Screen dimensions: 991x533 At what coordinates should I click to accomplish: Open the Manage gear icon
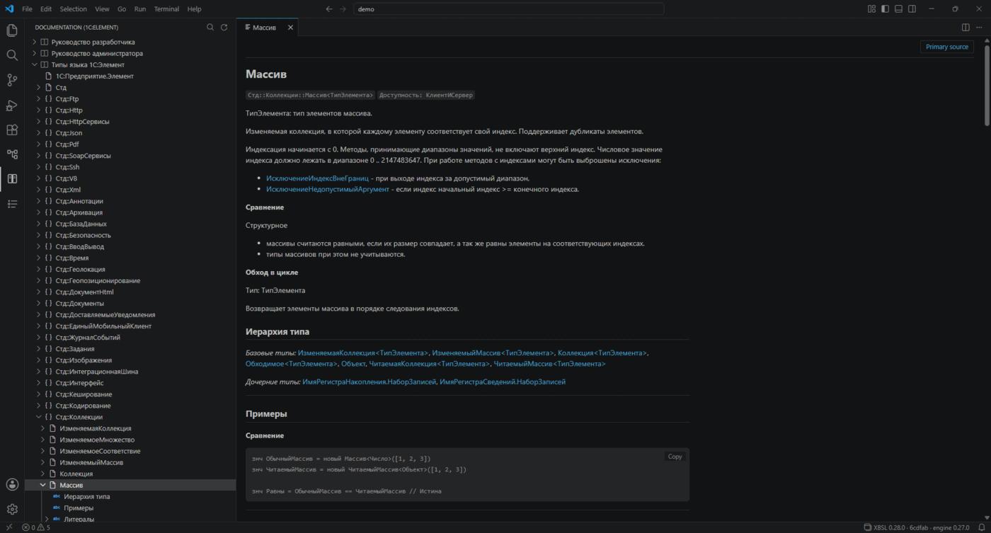pyautogui.click(x=12, y=509)
